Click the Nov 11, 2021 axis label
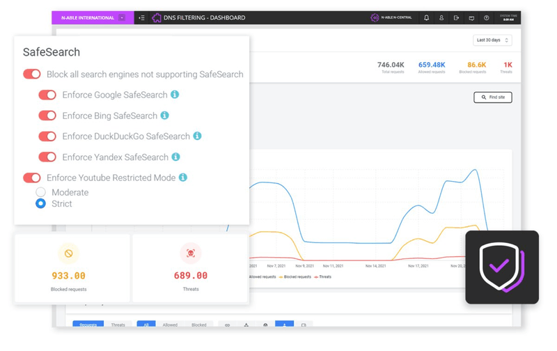Screen dimensions: 557x351 pyautogui.click(x=333, y=266)
